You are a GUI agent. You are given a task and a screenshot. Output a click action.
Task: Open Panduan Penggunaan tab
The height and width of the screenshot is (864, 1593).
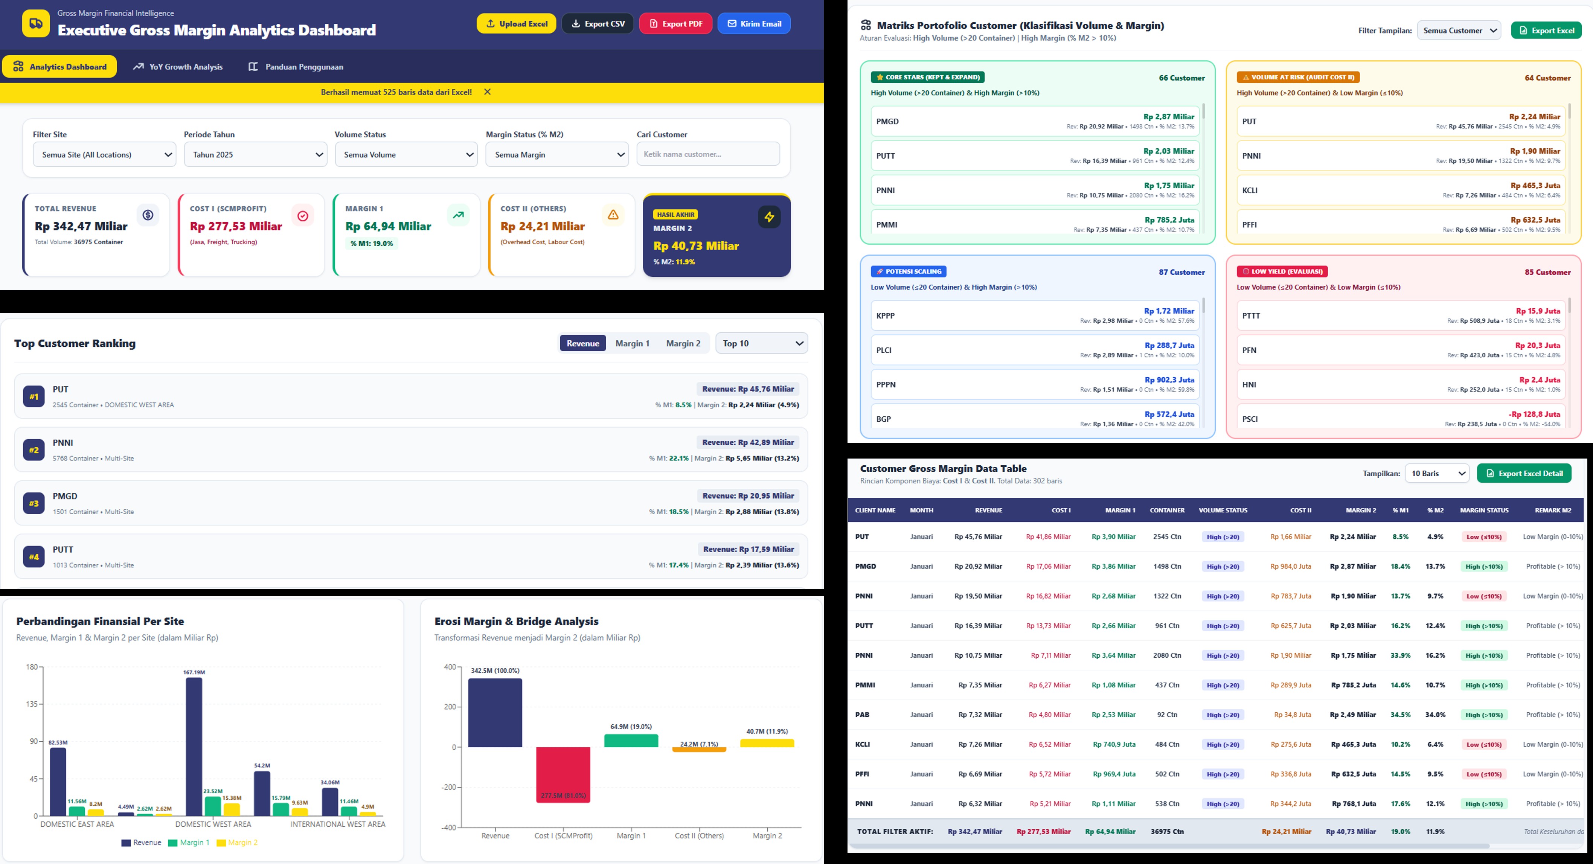(296, 67)
